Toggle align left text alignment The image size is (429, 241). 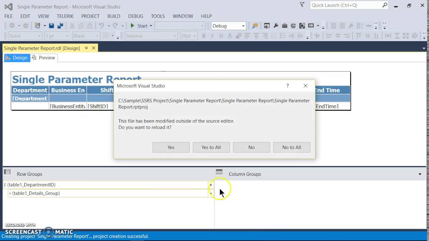click(247, 36)
